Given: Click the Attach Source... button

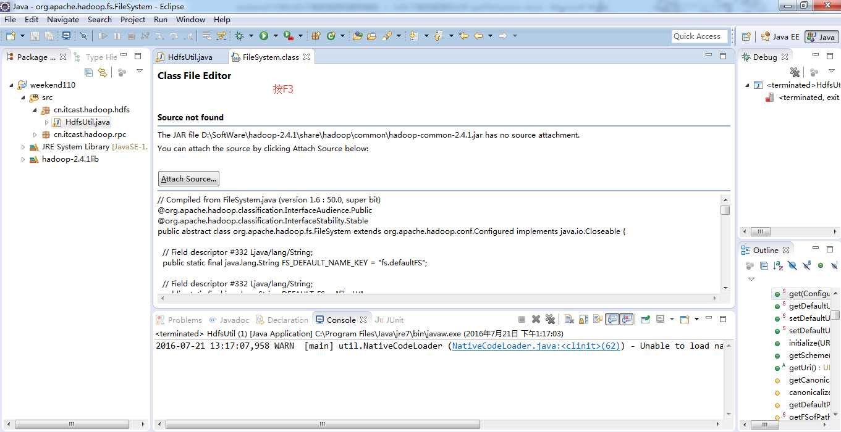Looking at the screenshot, I should [188, 179].
